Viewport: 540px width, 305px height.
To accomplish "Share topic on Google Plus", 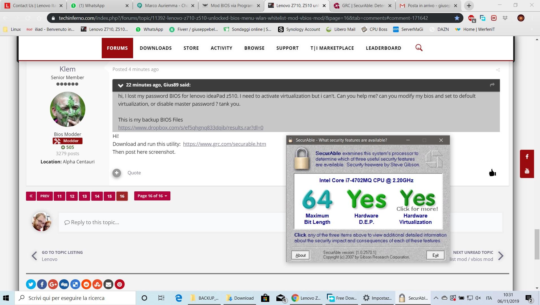I will tap(53, 284).
